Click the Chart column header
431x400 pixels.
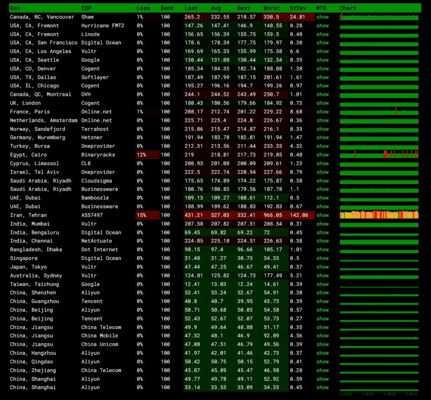(x=348, y=8)
